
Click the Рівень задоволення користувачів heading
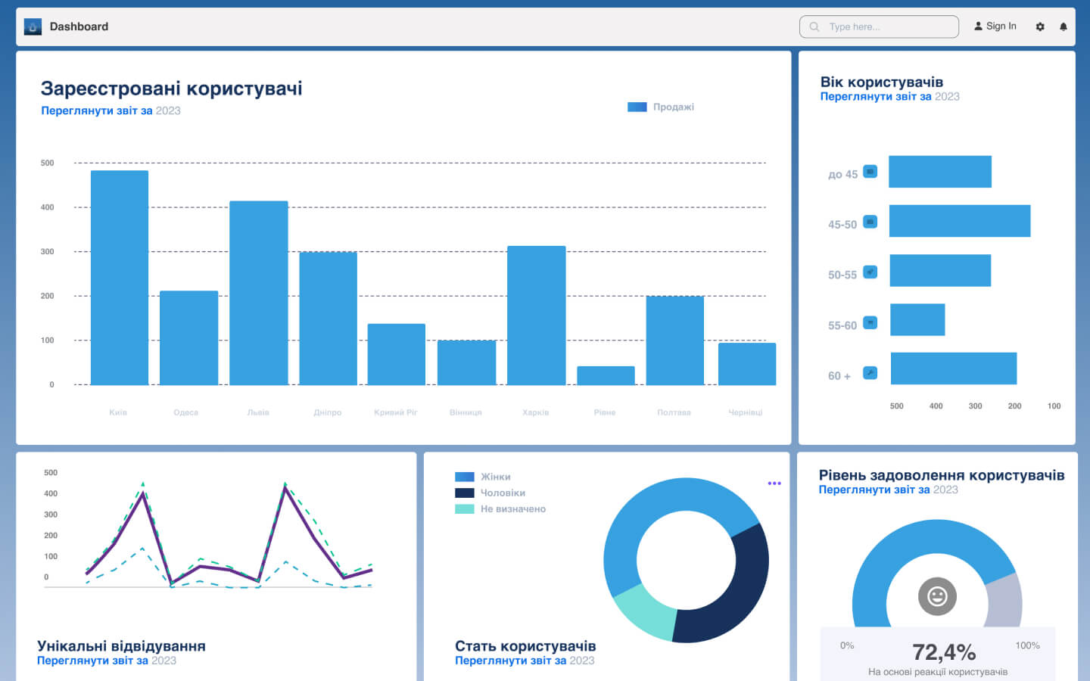pyautogui.click(x=942, y=475)
